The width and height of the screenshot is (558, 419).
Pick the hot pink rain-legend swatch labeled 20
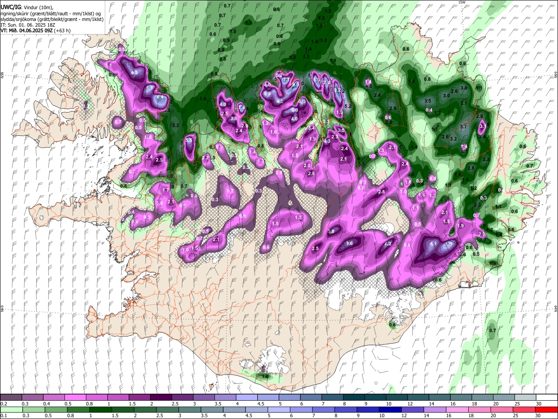point(502,409)
